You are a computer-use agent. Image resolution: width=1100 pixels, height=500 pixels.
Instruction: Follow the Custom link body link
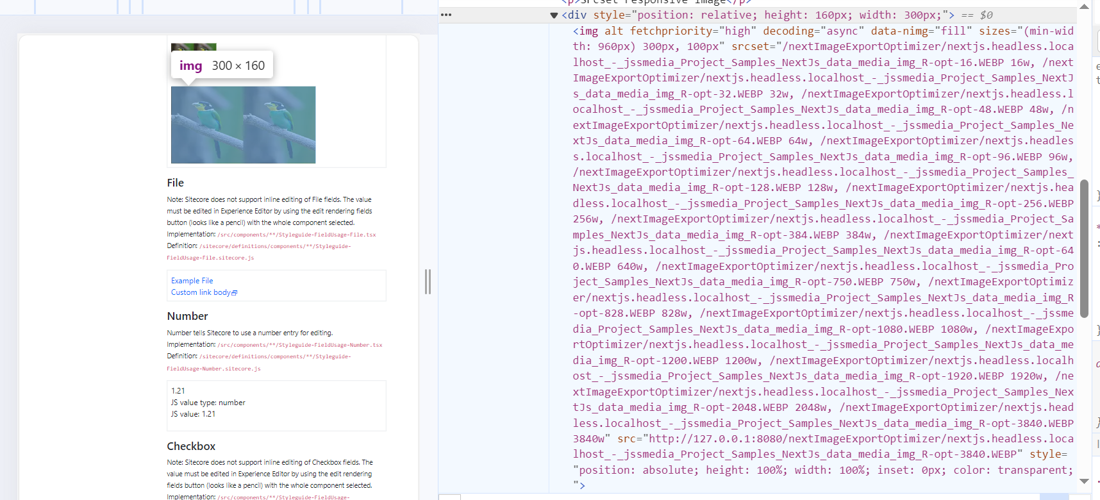201,292
